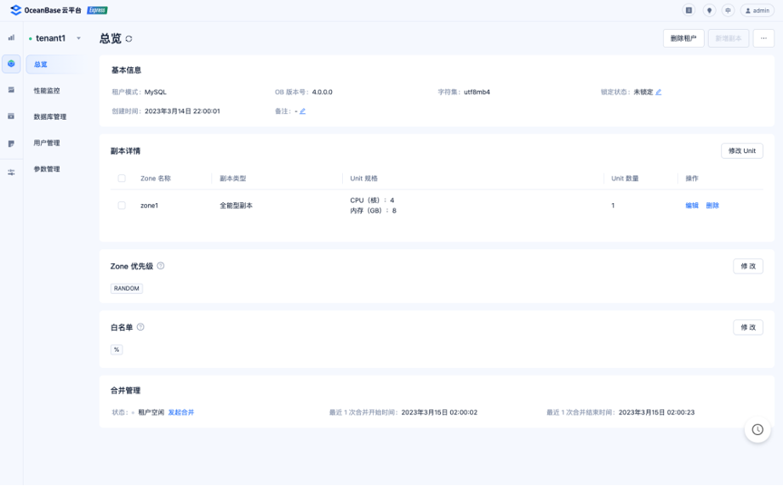This screenshot has height=486, width=783.
Task: Click the Zone 名称 column header
Action: (x=156, y=178)
